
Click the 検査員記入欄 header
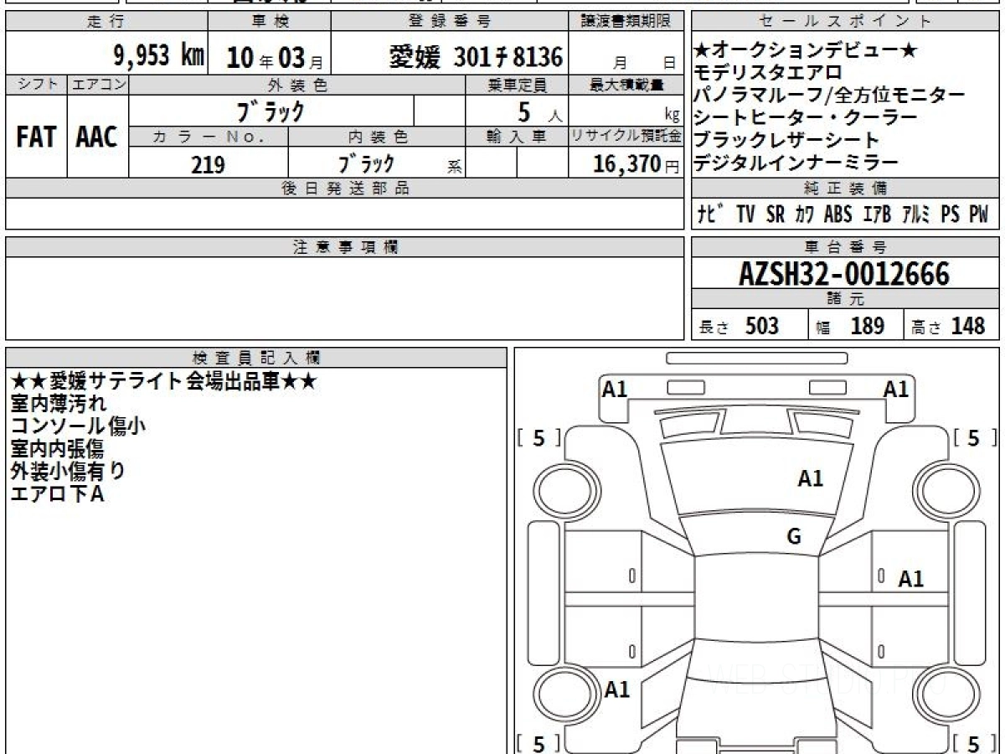click(256, 358)
